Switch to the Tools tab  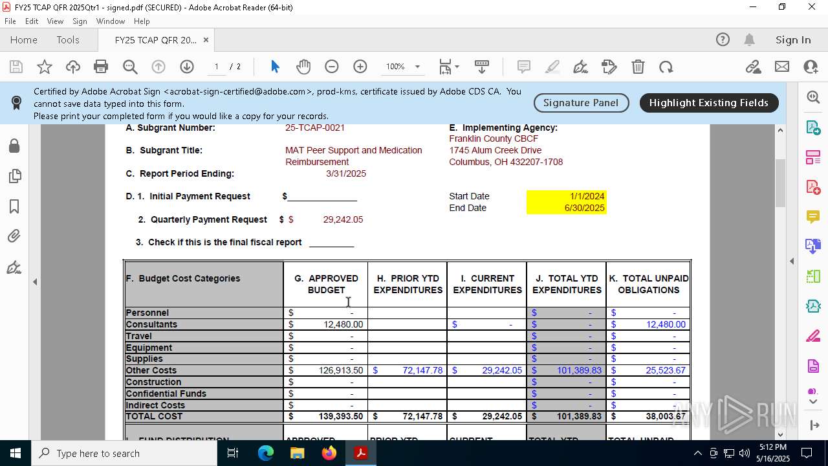[68, 40]
